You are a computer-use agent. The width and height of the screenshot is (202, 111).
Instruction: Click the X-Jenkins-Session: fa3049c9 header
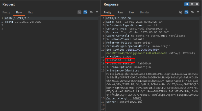(129, 63)
